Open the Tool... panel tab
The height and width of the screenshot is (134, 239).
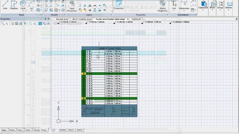20,130
